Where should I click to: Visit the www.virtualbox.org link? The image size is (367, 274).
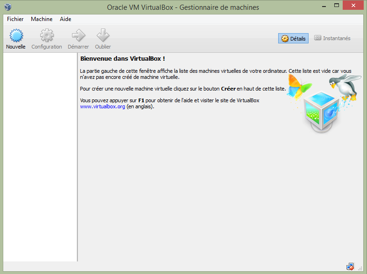pos(102,107)
